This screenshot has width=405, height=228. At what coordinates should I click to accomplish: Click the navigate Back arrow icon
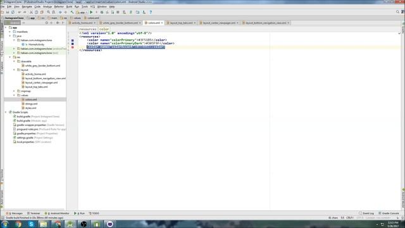[60, 12]
